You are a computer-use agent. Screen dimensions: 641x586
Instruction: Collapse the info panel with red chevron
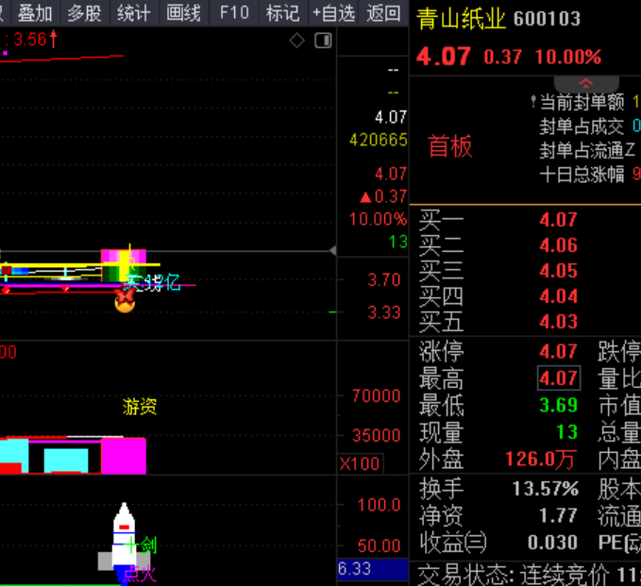586,84
